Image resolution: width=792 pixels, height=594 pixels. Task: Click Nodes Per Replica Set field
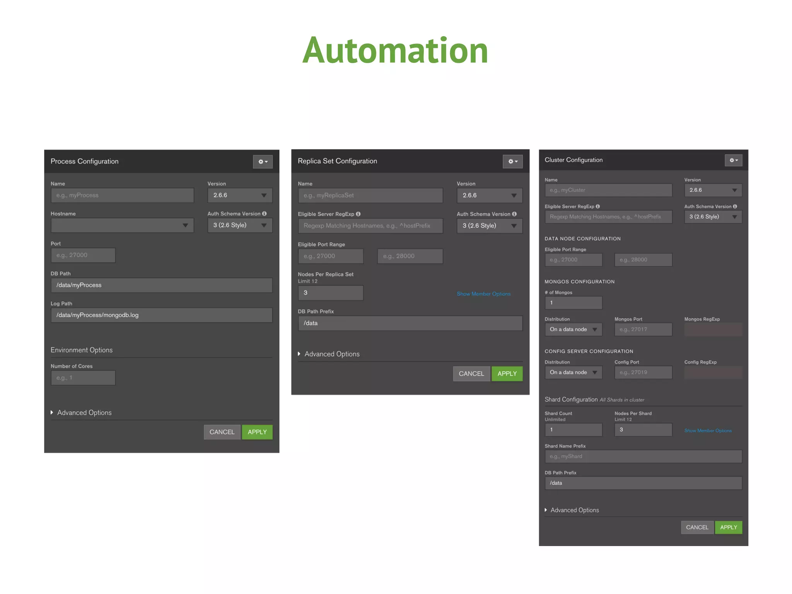coord(331,293)
